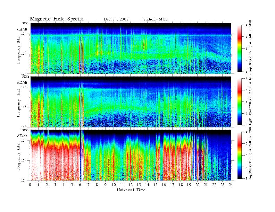The image size is (275, 212).
Task: Click the time axis tick label "23"
Action: coord(222,185)
